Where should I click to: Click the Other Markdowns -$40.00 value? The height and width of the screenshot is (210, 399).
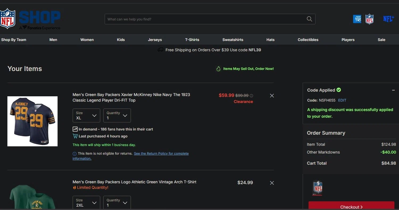click(x=388, y=152)
